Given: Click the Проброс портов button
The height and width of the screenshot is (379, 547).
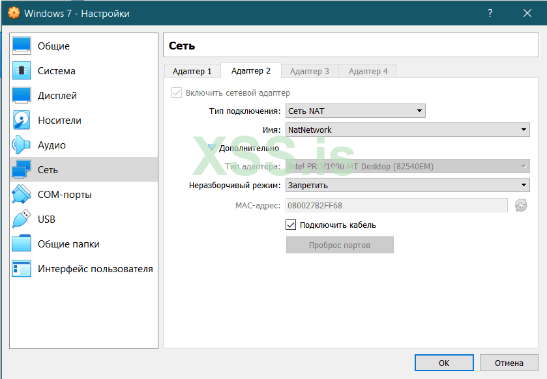Looking at the screenshot, I should [x=340, y=245].
